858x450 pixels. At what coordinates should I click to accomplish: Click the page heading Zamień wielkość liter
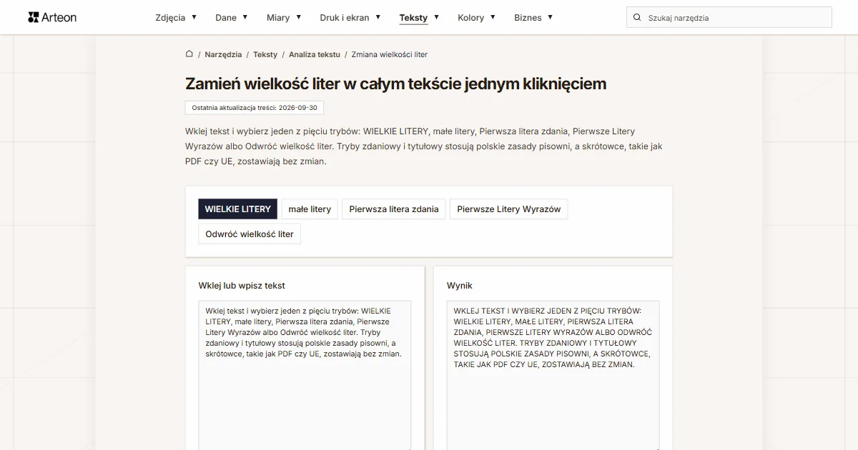coord(395,84)
